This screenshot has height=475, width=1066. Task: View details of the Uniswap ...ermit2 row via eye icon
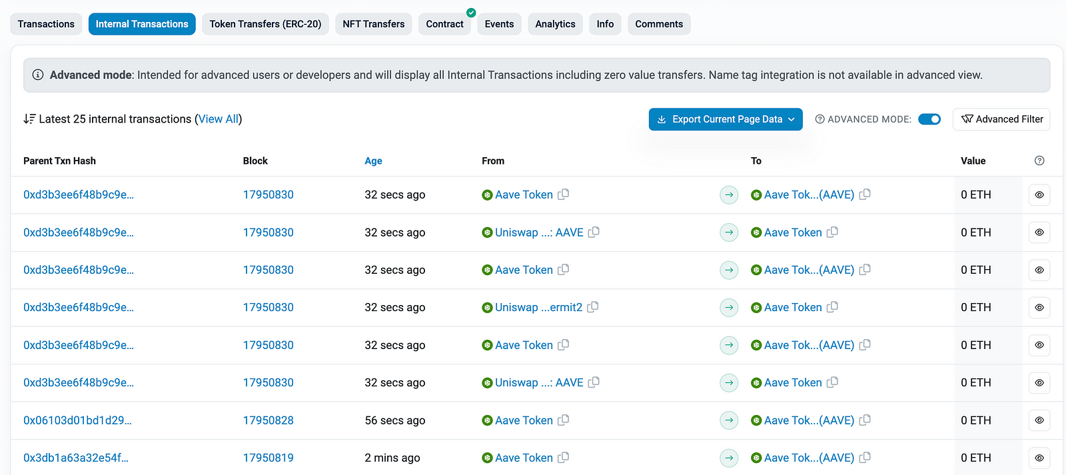[x=1039, y=308]
